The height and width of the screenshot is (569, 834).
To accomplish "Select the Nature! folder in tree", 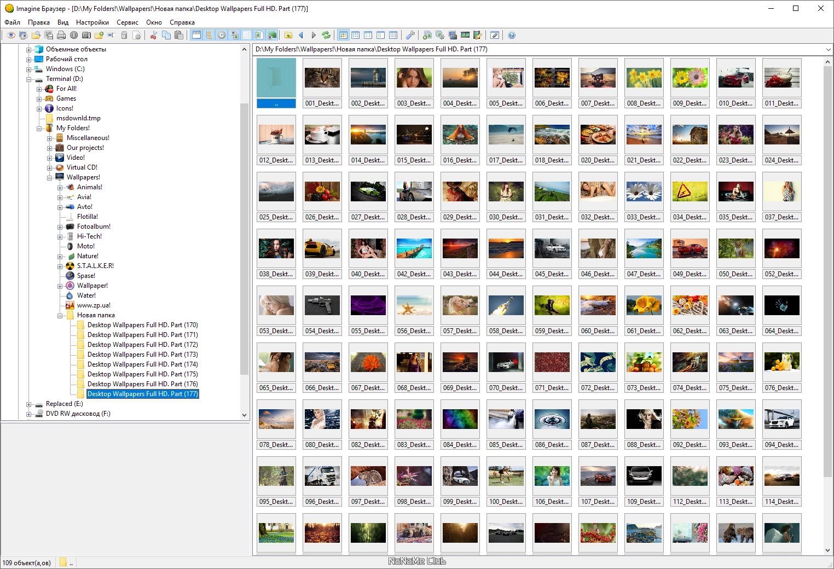I will (88, 256).
